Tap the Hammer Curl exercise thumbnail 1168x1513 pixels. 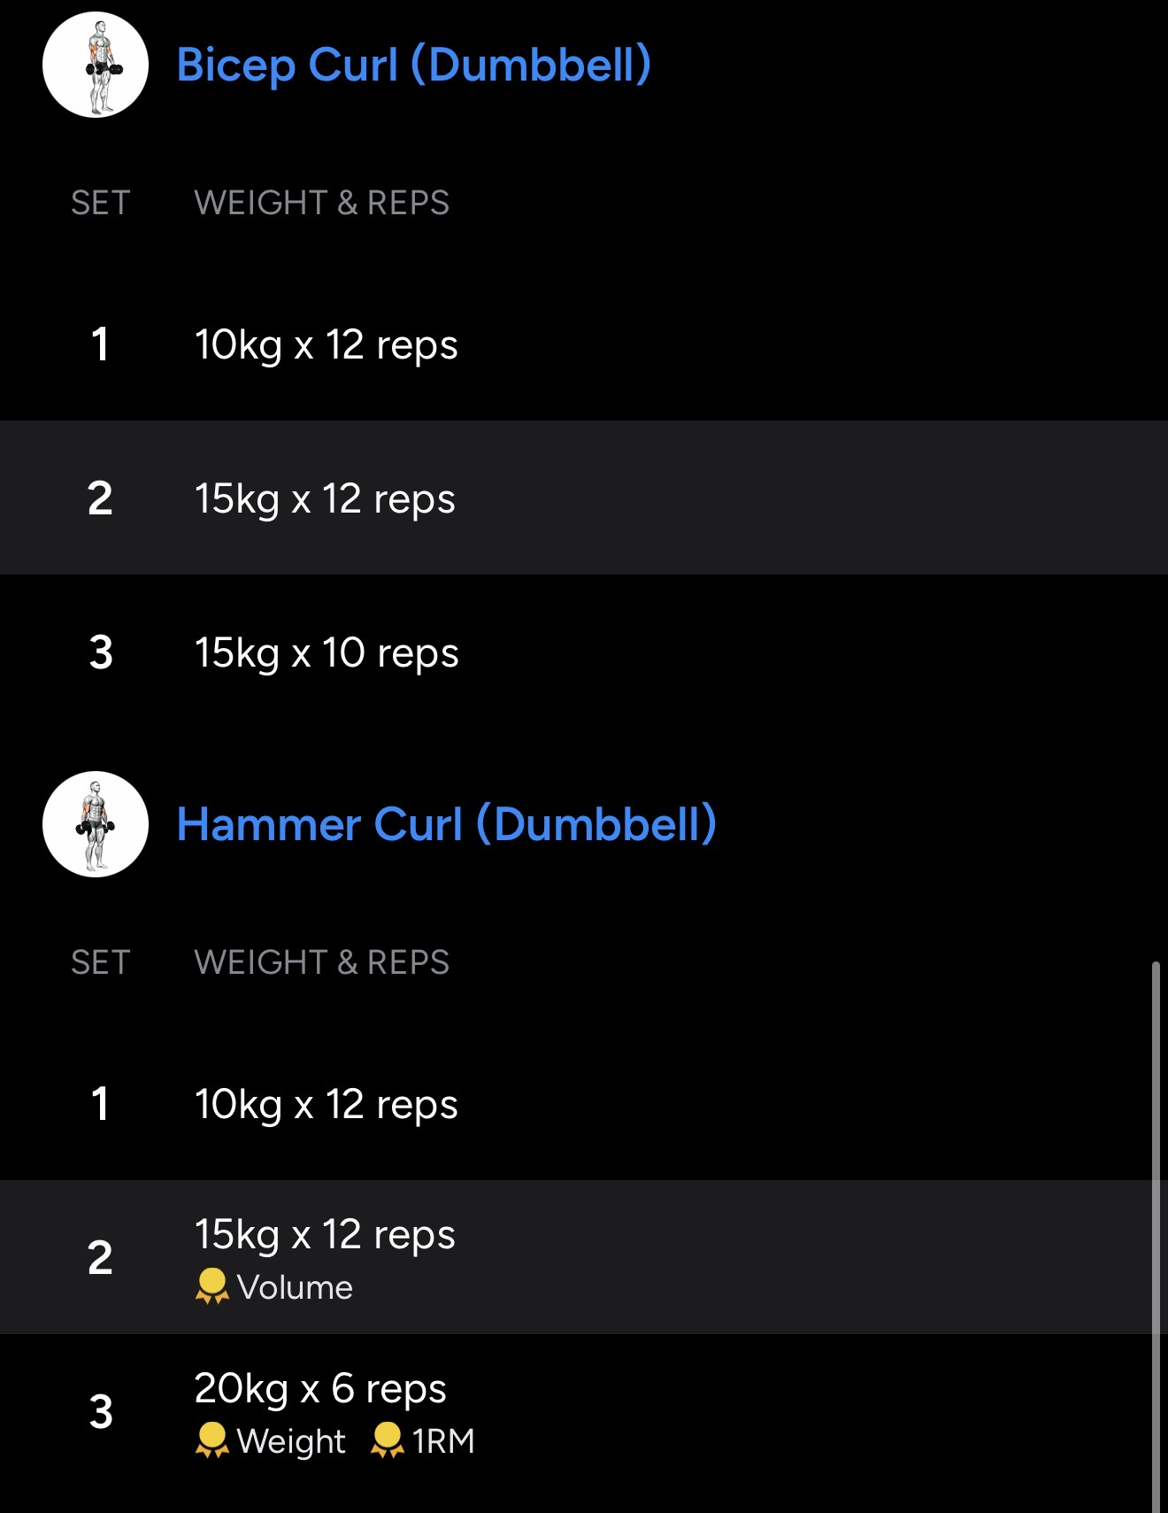point(96,824)
